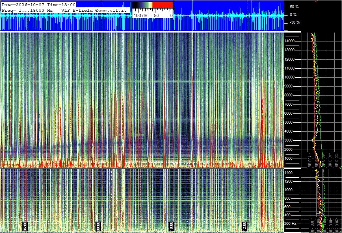Select the -100 dB color scale label

click(140, 16)
